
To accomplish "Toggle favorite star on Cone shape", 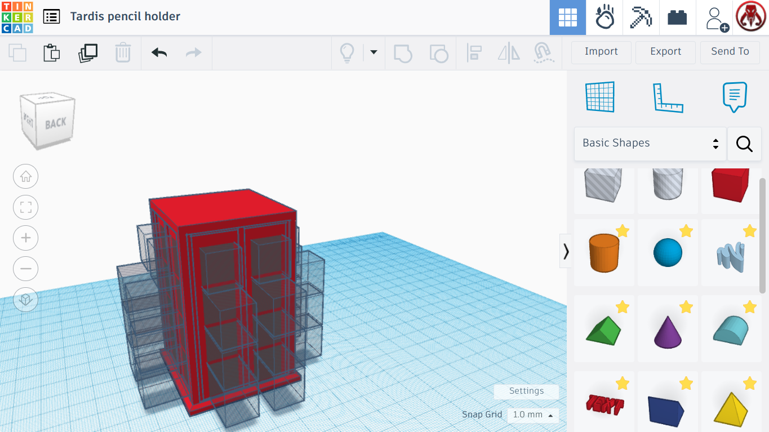I will (x=686, y=307).
